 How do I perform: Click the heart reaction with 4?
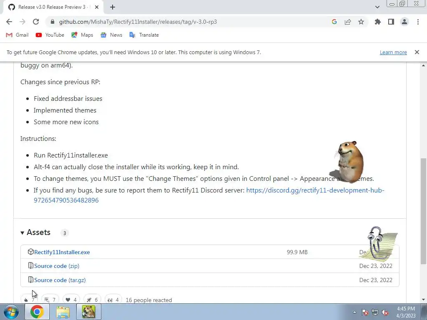click(x=71, y=300)
